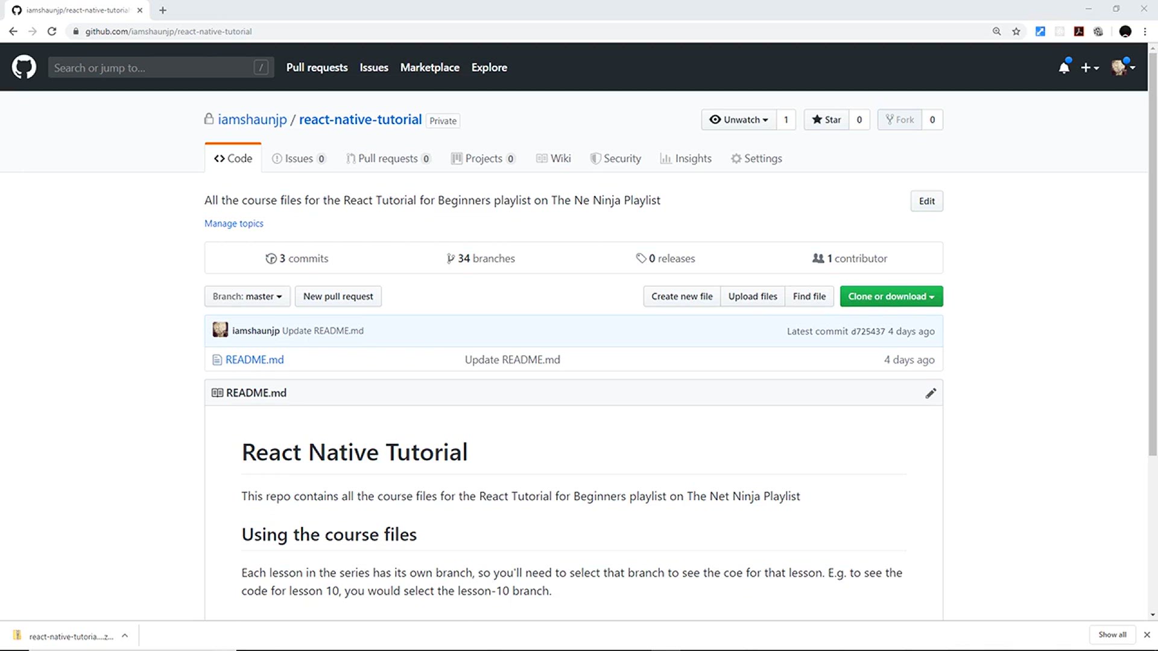Open the stargazers count
1158x651 pixels.
[x=859, y=119]
